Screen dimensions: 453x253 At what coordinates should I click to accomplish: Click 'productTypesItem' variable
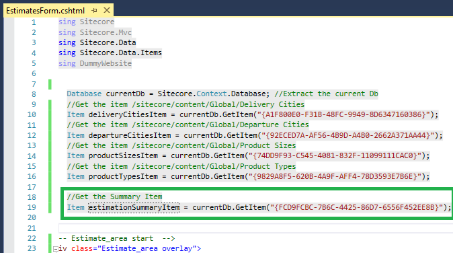coord(123,177)
